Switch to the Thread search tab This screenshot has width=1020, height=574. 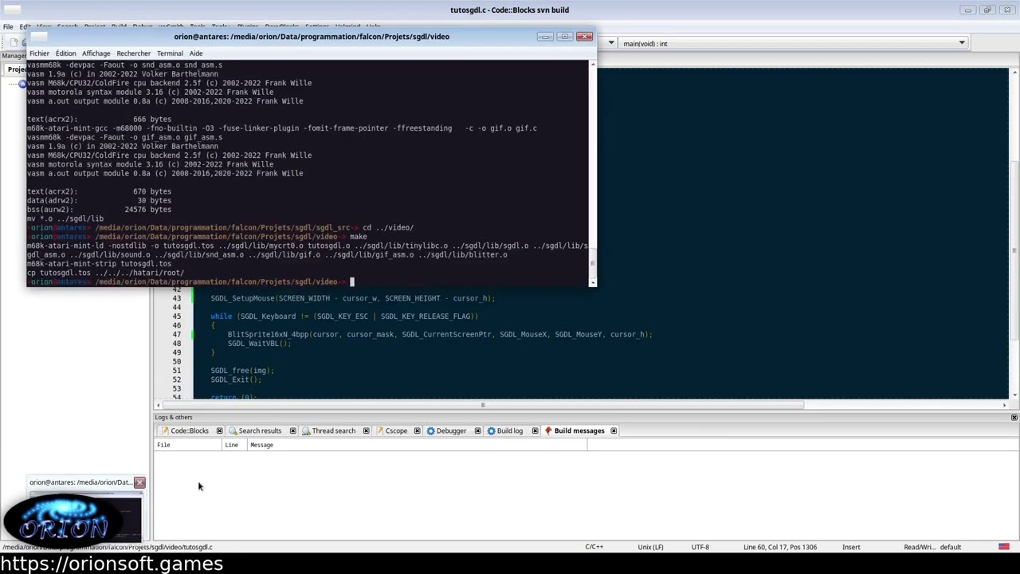[333, 431]
